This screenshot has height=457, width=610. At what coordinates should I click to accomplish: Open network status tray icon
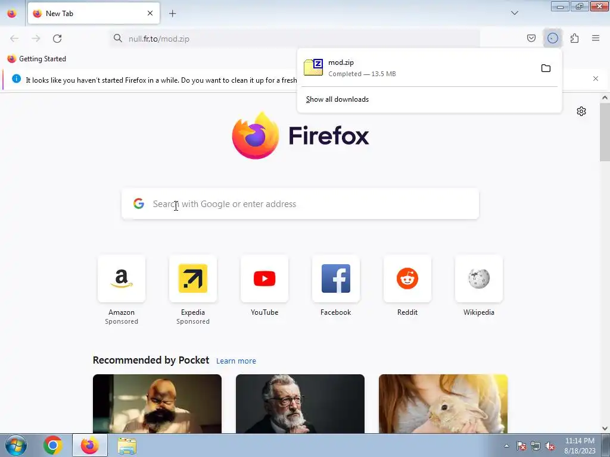click(536, 446)
